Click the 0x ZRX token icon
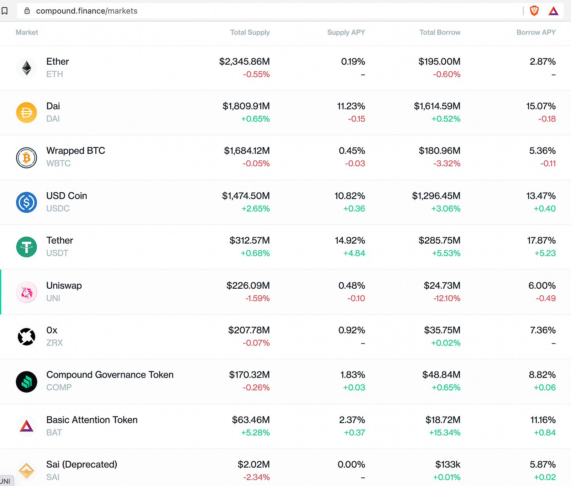 [26, 337]
